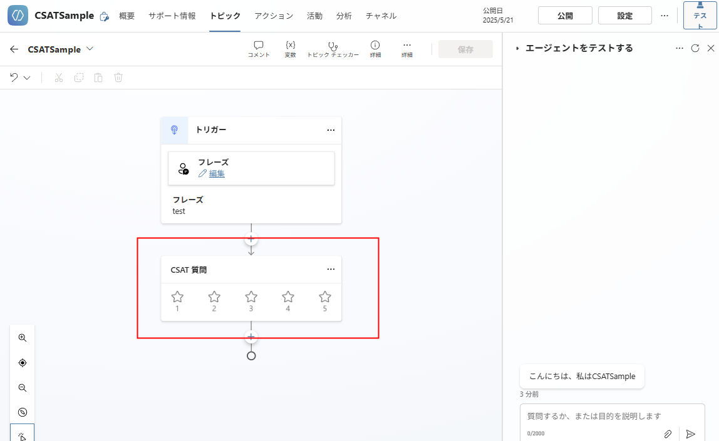Zoom out of the topic canvas
719x441 pixels.
(22, 387)
